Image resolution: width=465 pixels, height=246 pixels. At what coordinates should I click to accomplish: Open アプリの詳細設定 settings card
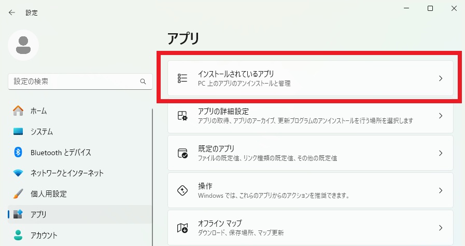310,116
